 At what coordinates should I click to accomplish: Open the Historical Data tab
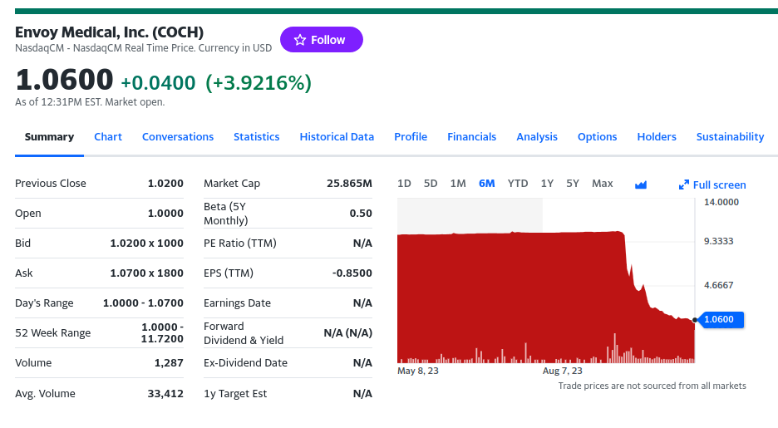coord(337,137)
